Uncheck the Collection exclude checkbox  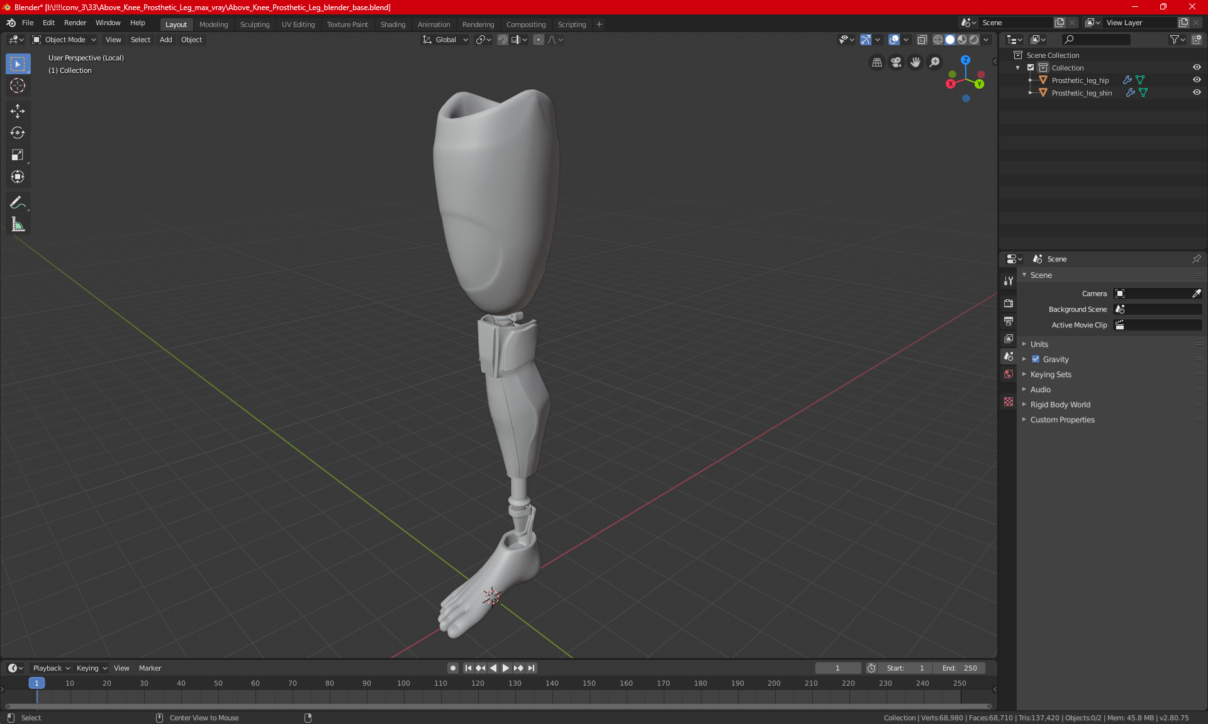(x=1031, y=67)
